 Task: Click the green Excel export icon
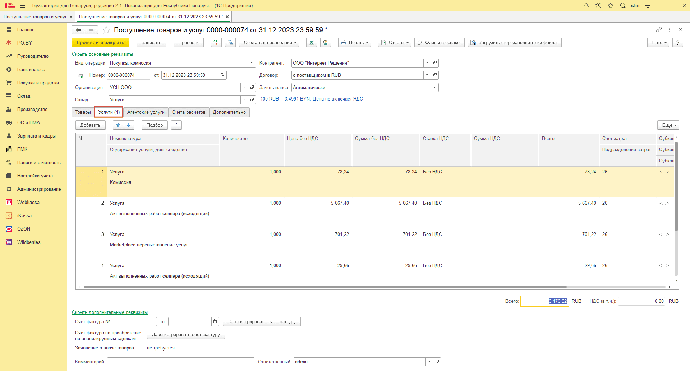point(312,42)
